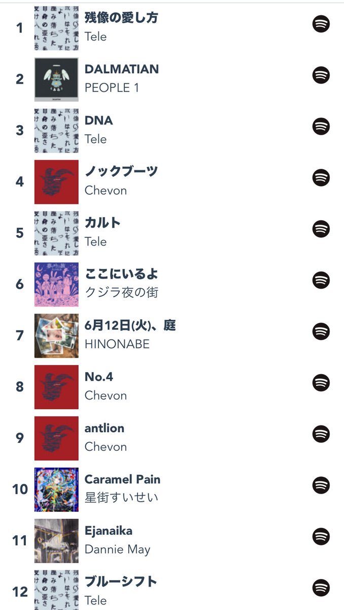Screen dimensions: 344x610
Task: Click Spotify icon for Caramel Pain
Action: click(321, 485)
